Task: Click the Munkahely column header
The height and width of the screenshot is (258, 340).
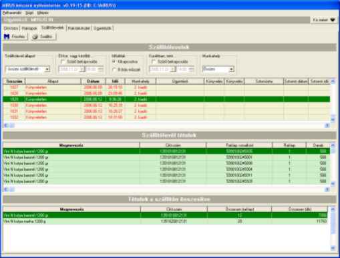Action: pos(140,81)
